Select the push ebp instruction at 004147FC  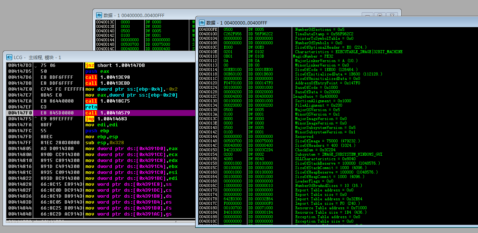point(97,131)
